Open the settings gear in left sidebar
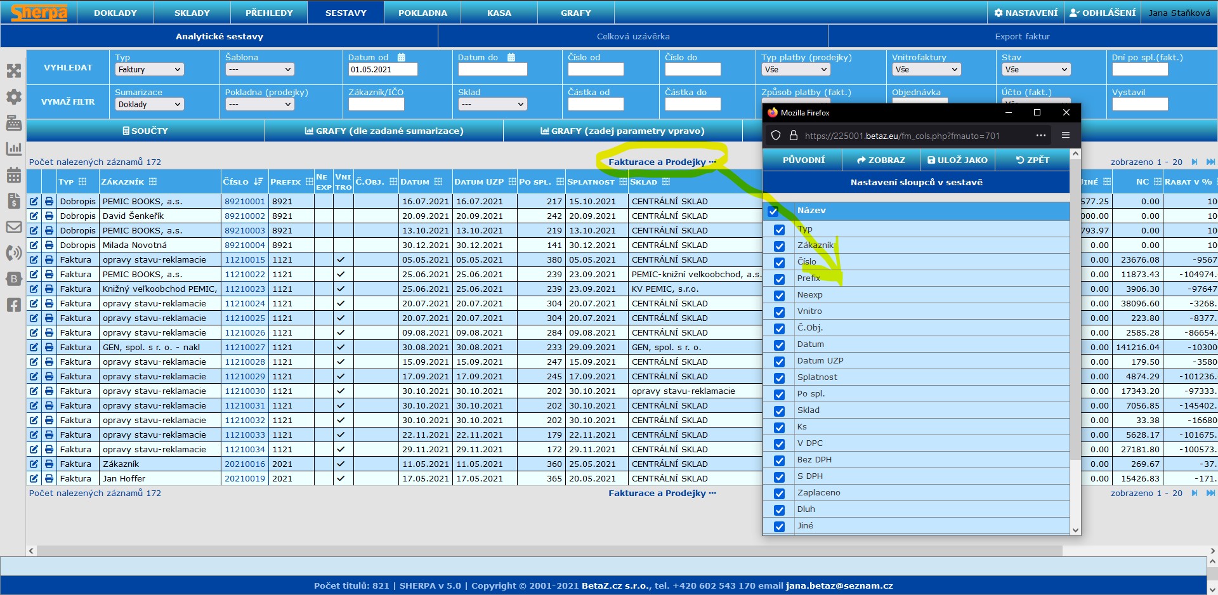This screenshot has height=595, width=1218. pyautogui.click(x=13, y=97)
